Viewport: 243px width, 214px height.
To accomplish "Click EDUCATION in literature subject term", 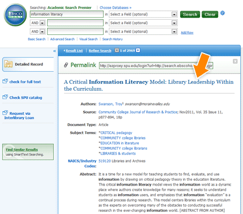I will click(120, 143).
